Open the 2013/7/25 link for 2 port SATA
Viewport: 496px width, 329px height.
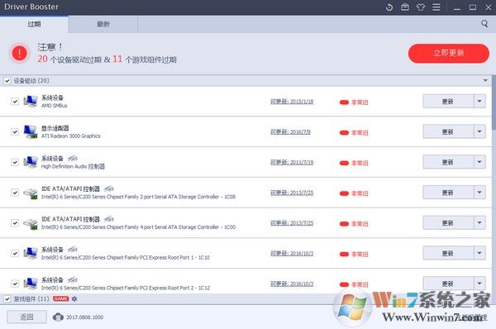tap(292, 193)
